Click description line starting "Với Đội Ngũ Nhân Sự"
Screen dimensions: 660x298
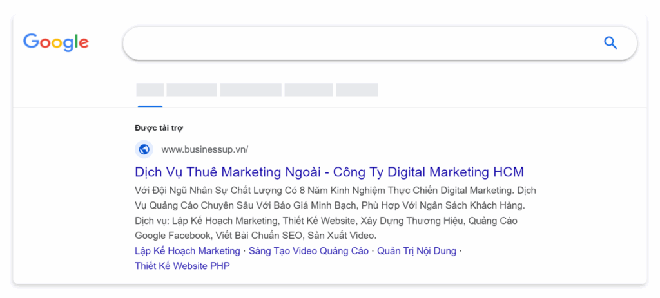[335, 191]
